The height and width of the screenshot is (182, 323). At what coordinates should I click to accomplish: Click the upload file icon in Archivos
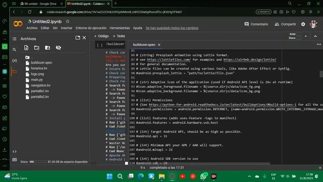pyautogui.click(x=26, y=48)
